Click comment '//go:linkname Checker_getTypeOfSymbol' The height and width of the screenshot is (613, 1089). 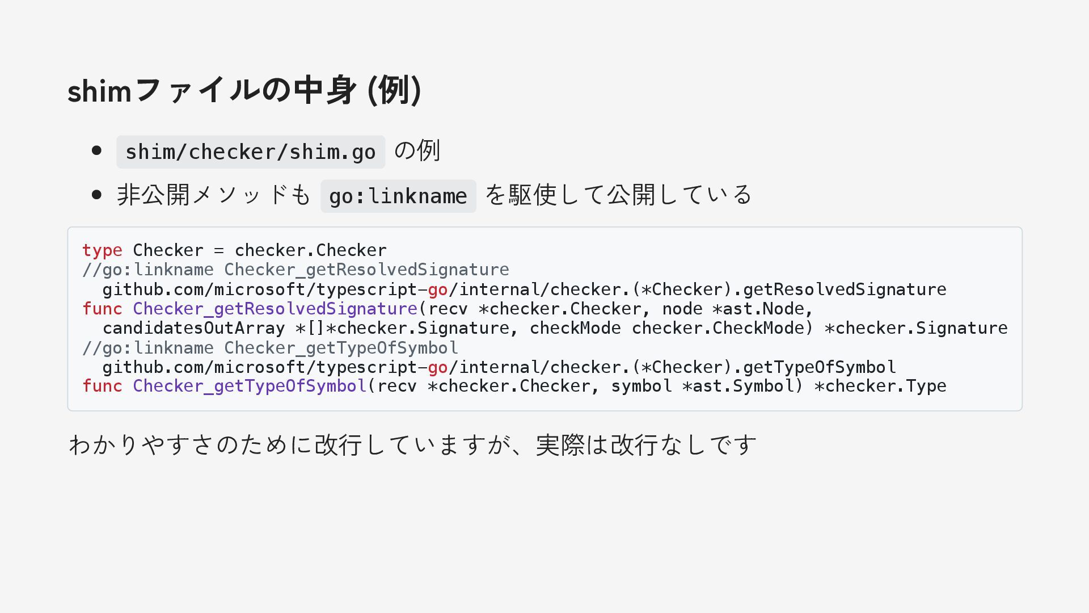click(270, 348)
